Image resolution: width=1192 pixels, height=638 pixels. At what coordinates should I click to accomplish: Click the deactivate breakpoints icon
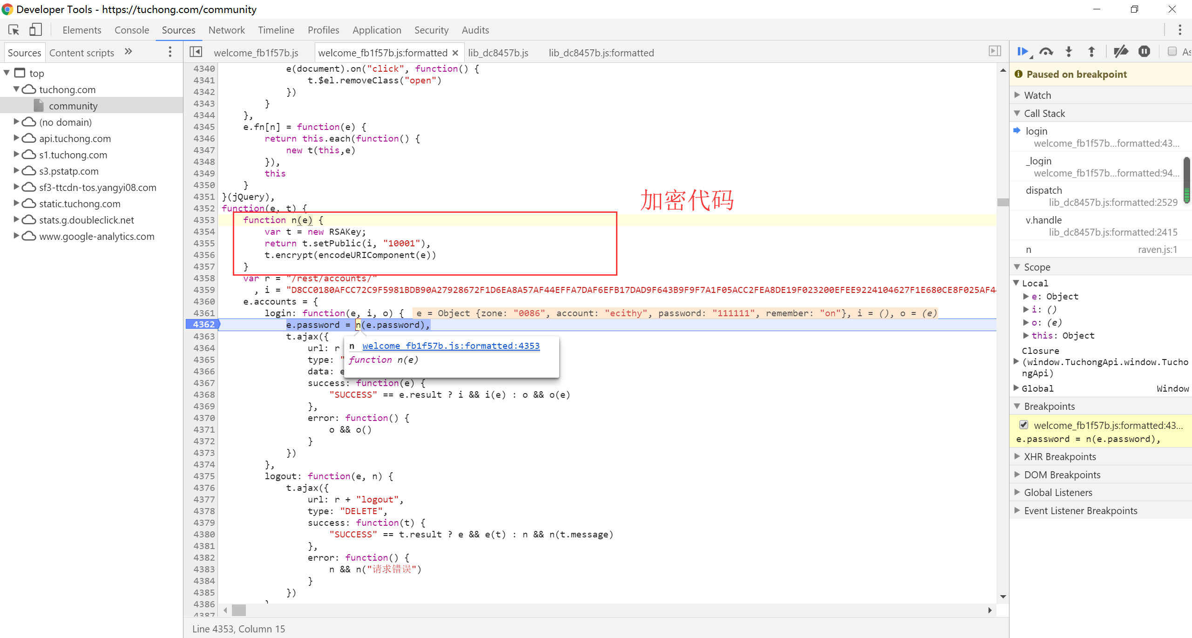pos(1120,52)
